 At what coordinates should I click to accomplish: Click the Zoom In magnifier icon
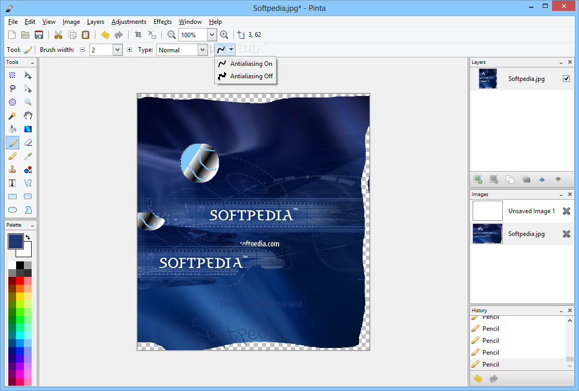click(224, 35)
